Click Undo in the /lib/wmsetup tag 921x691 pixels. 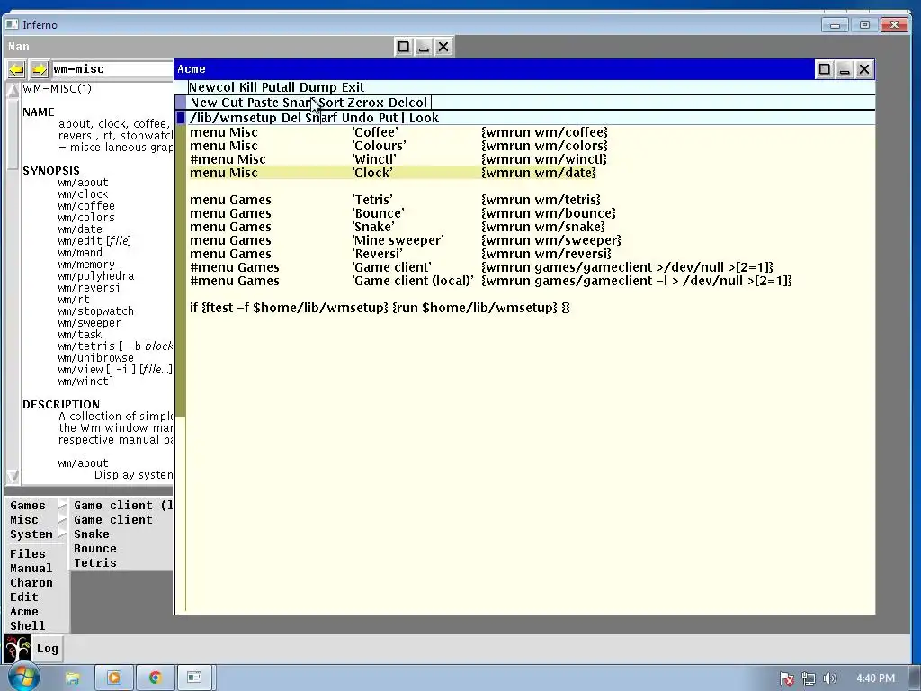click(359, 118)
